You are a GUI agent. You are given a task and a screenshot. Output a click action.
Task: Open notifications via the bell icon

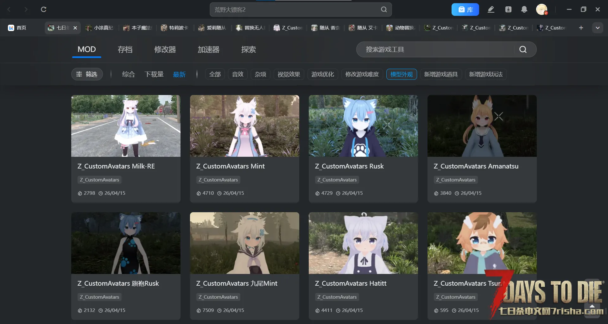[524, 10]
